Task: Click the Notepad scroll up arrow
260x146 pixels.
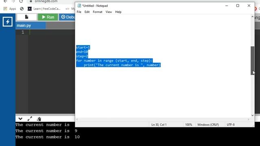Action: point(252,17)
